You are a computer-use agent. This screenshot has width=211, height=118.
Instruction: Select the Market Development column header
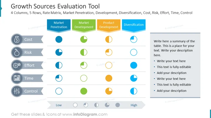click(84, 26)
